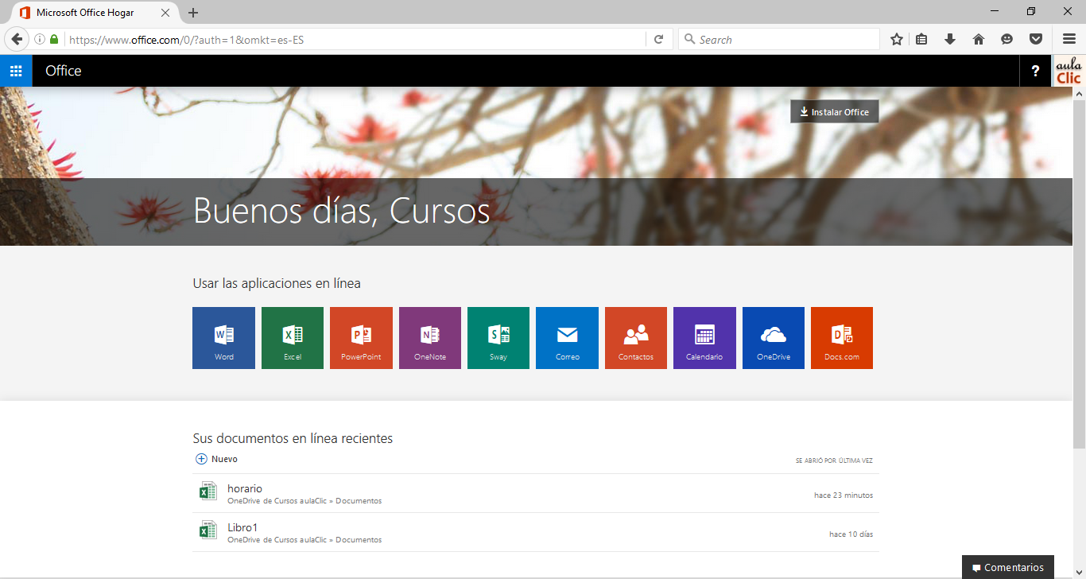Click 'Buenos días, Cursos' greeting
1086x579 pixels.
pyautogui.click(x=342, y=212)
